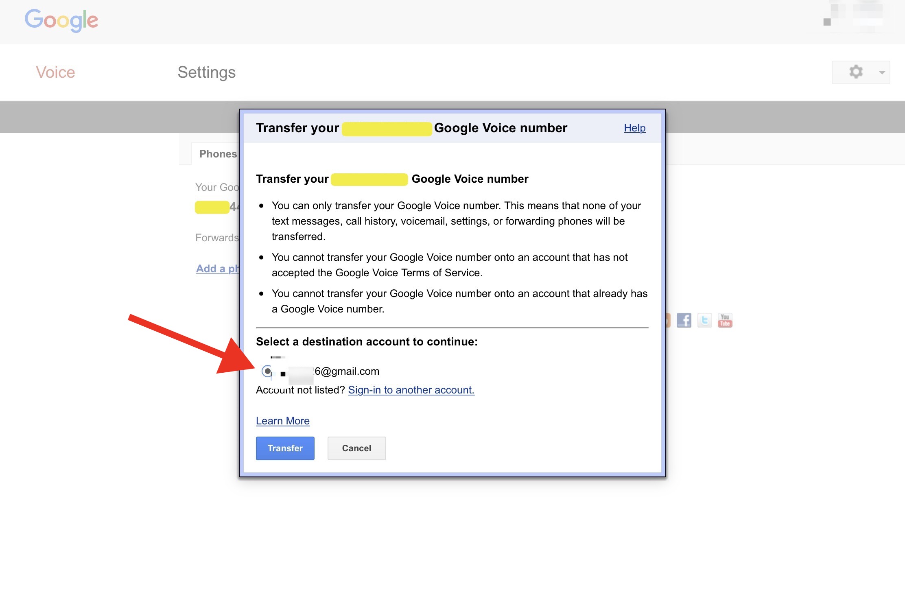The image size is (905, 590).
Task: Click the 'Select a destination account to continue:' text
Action: 367,342
